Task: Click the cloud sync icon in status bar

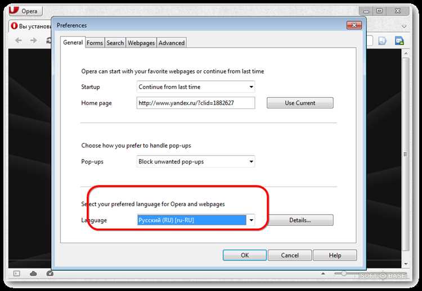Action: coord(33,274)
